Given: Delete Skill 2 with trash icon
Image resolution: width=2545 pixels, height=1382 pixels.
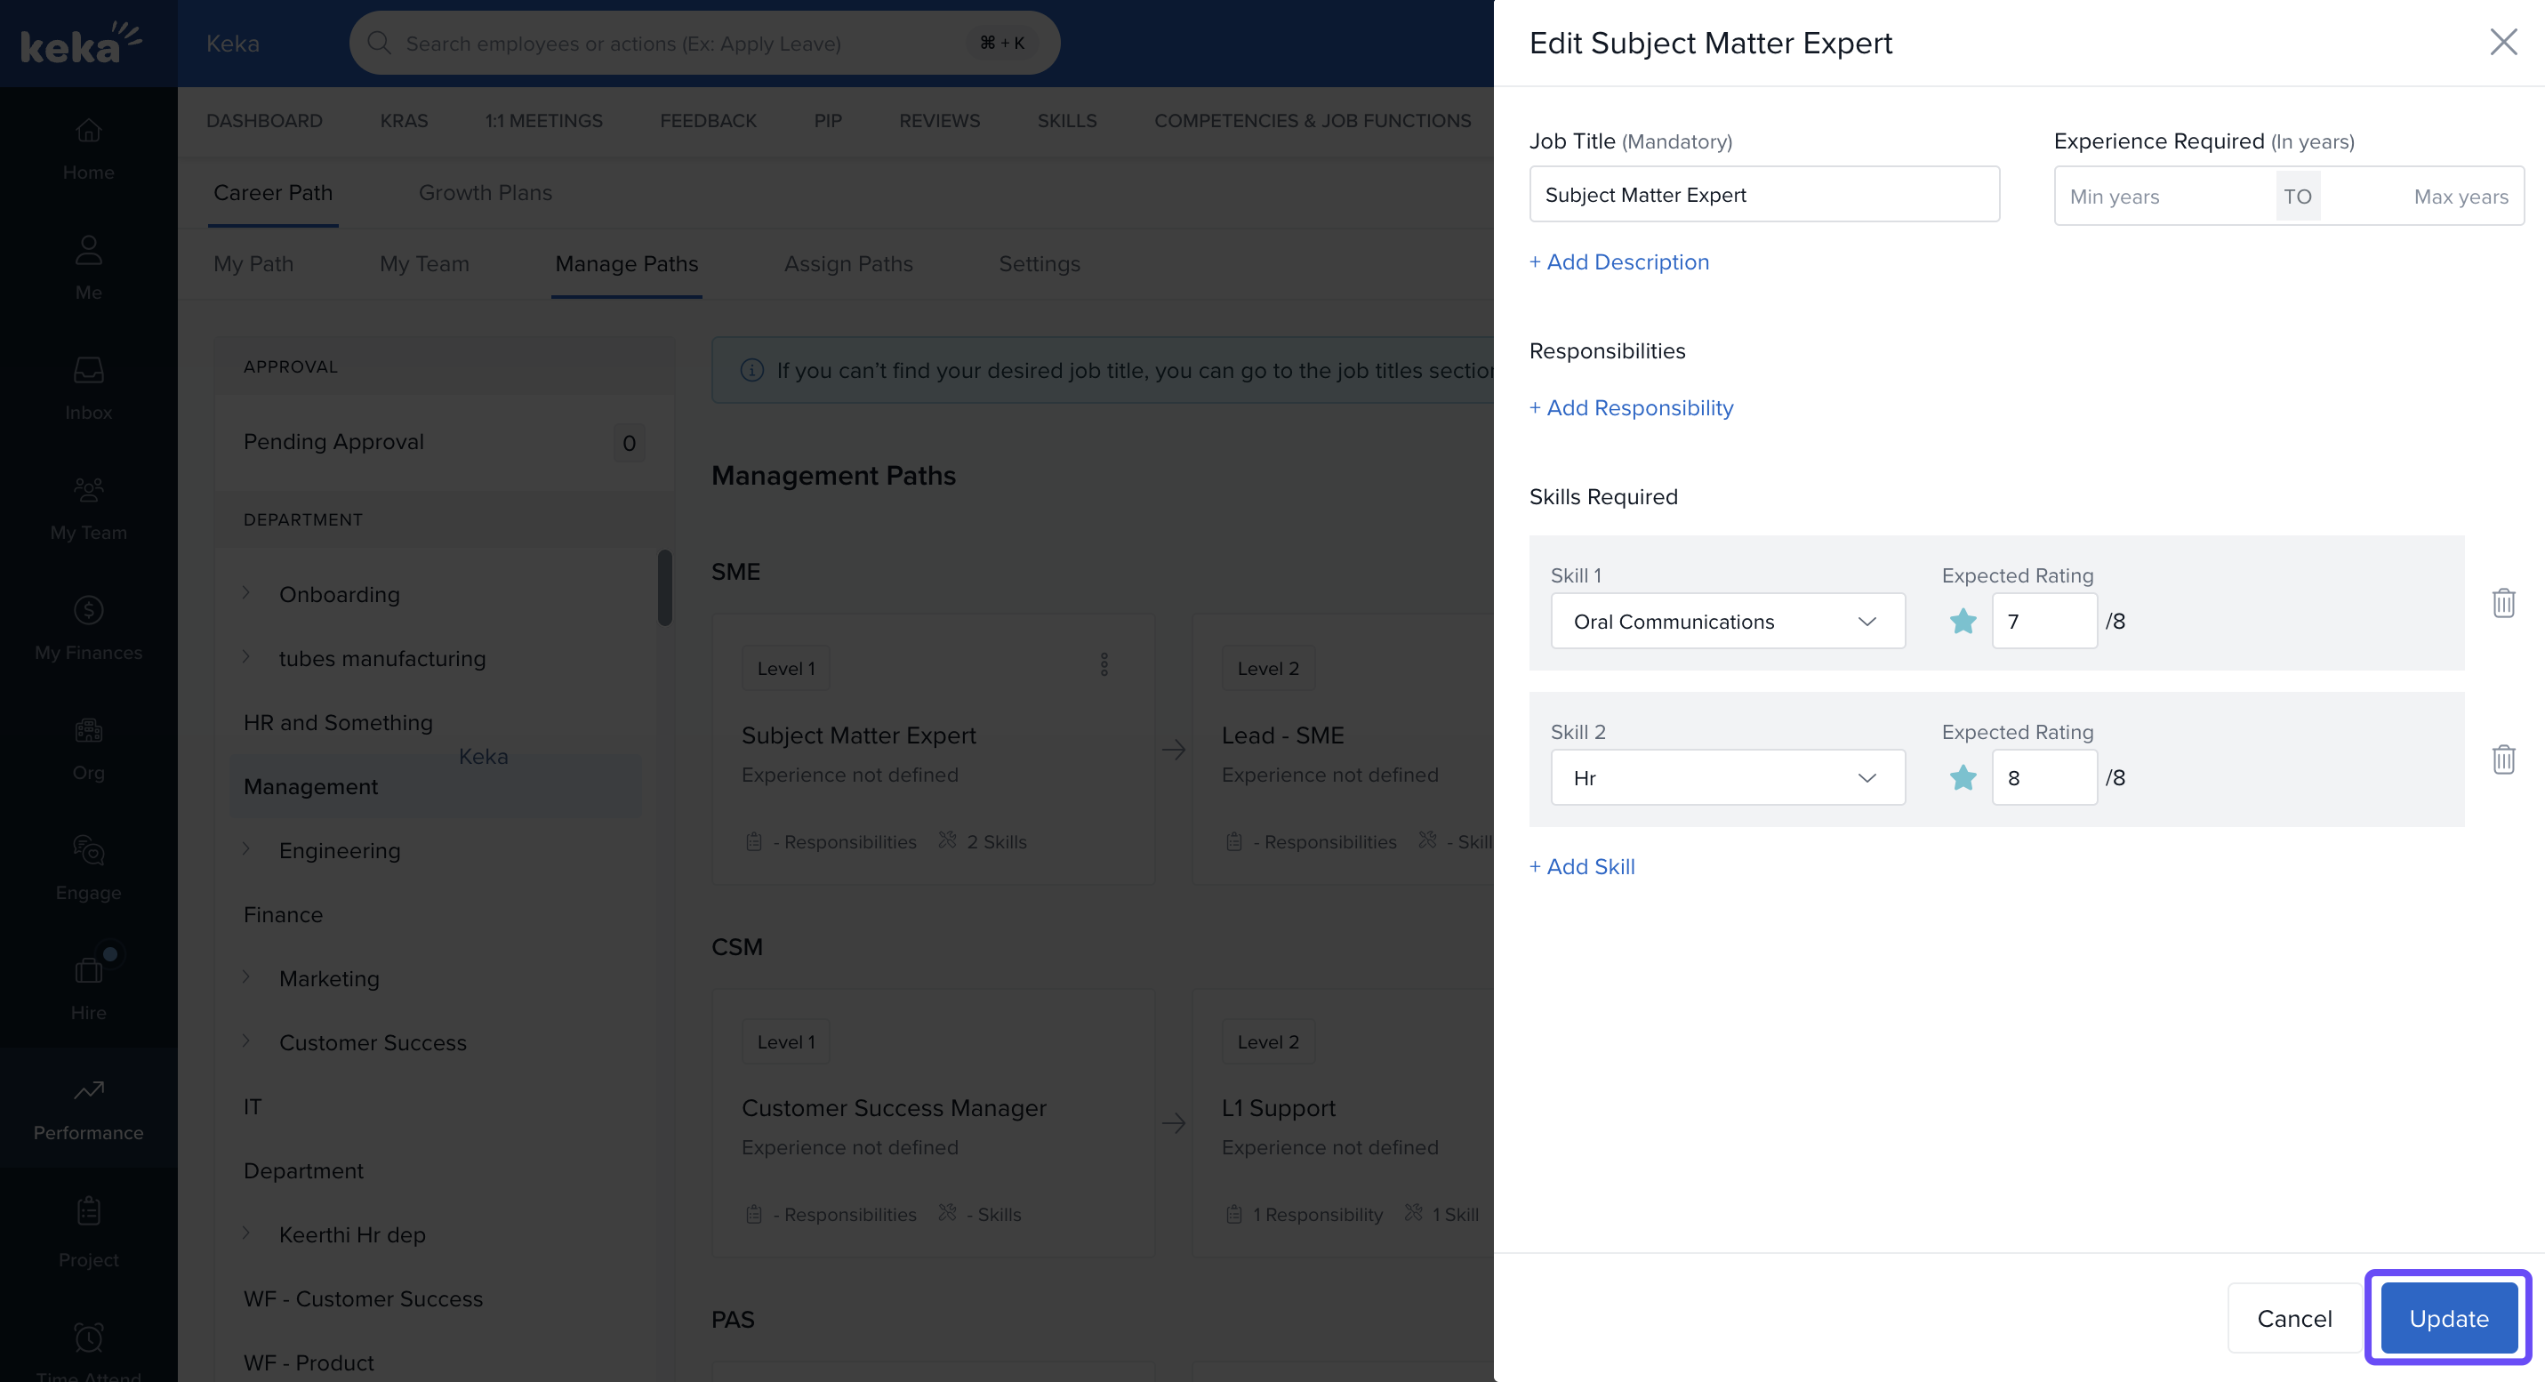Looking at the screenshot, I should click(2502, 759).
